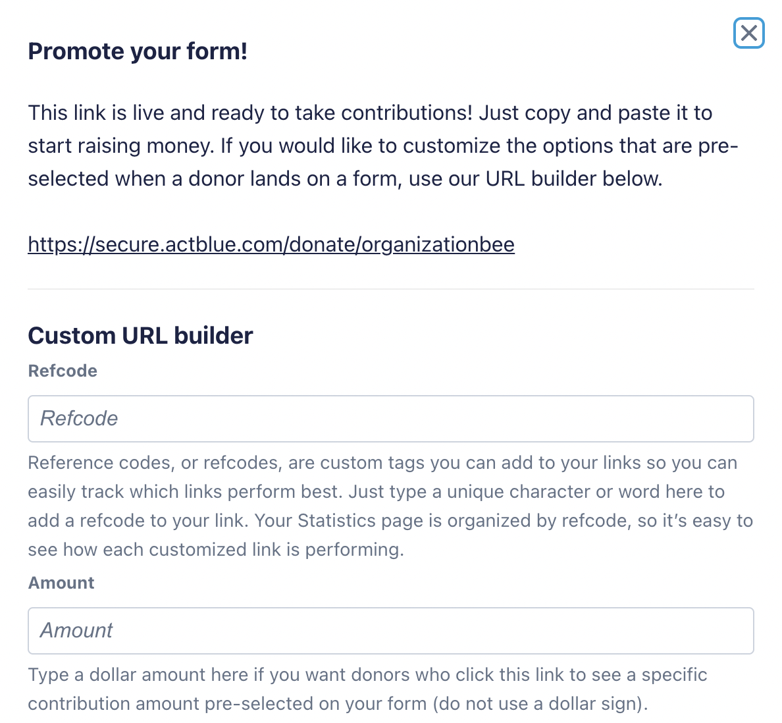Open the secure.actblue.com donation link

271,244
